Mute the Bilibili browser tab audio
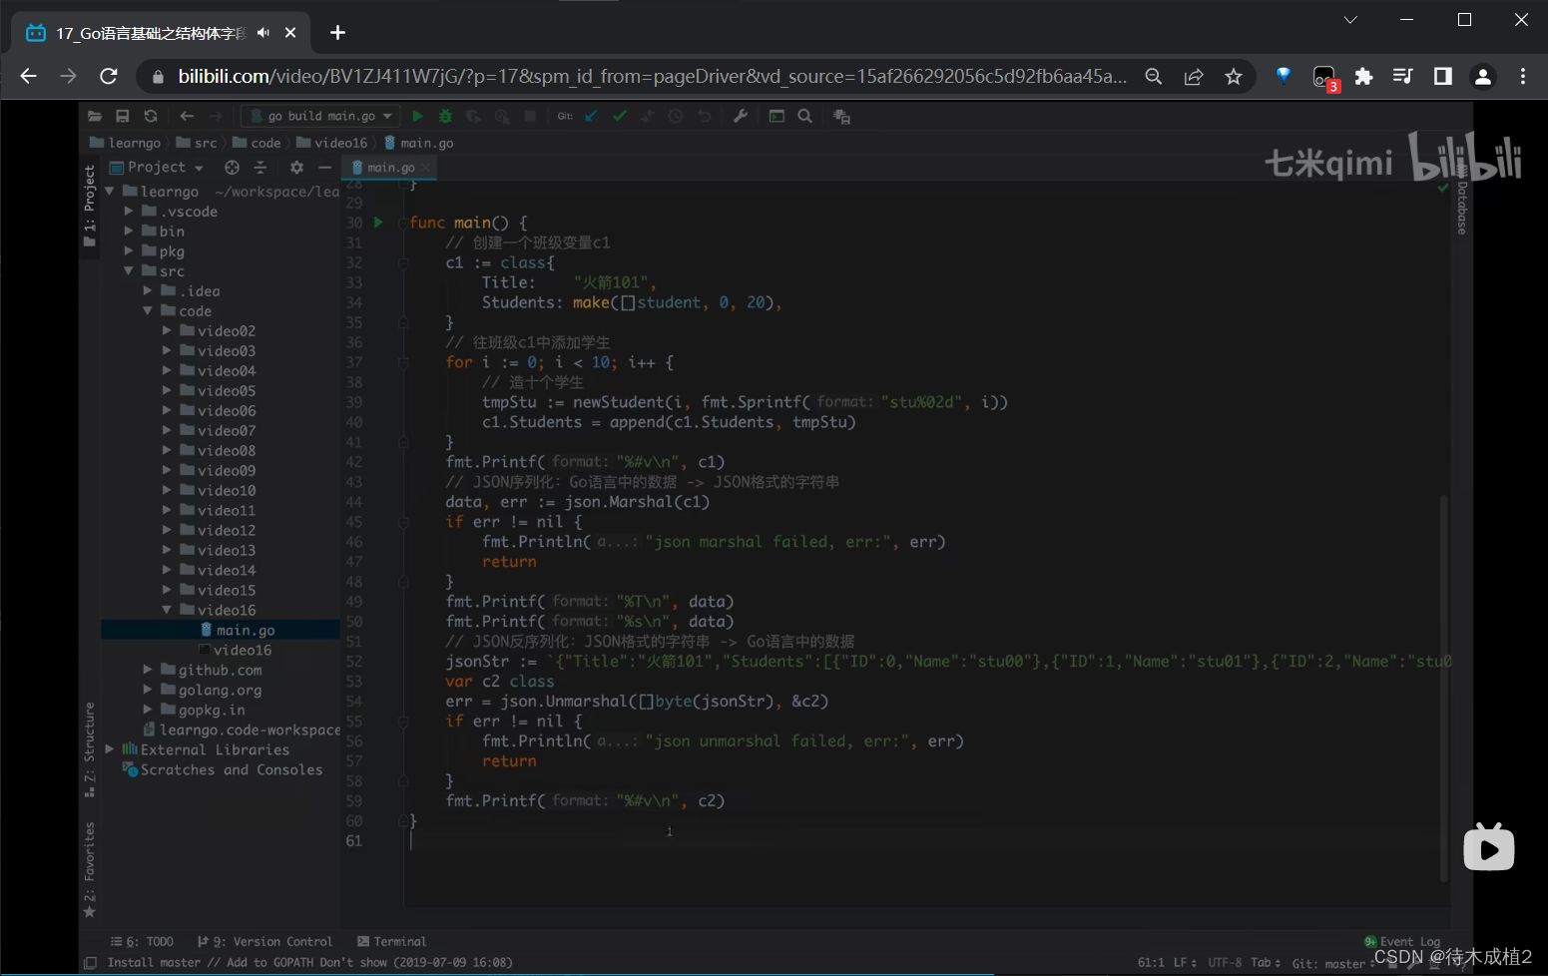This screenshot has width=1548, height=976. [263, 33]
